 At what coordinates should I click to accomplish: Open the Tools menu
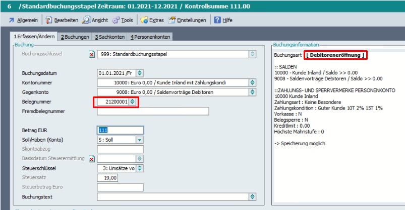[124, 20]
